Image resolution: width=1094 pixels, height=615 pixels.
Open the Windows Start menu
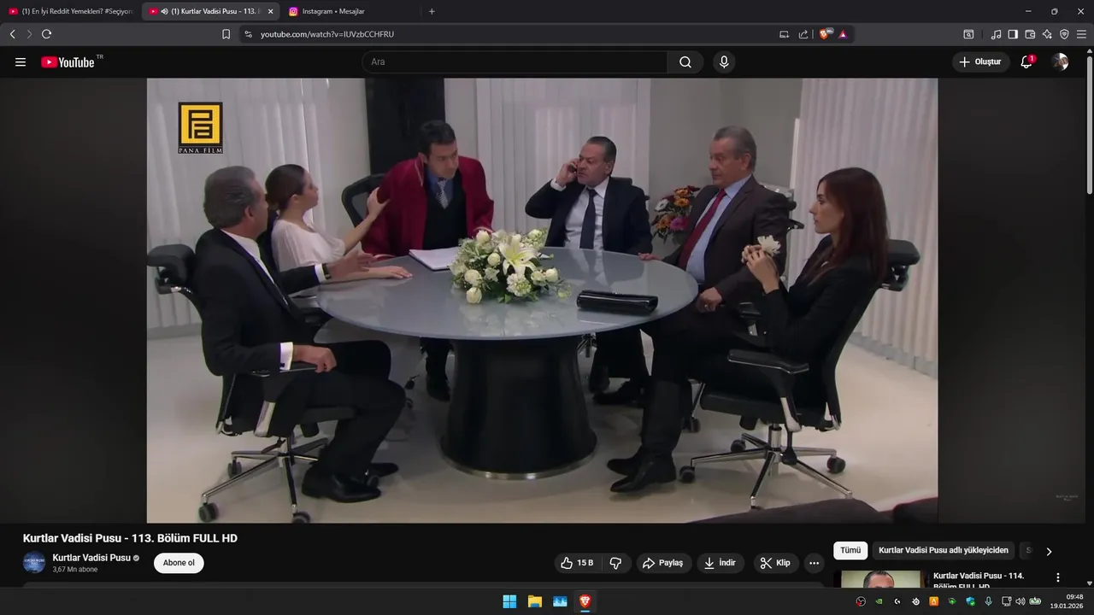pyautogui.click(x=509, y=601)
